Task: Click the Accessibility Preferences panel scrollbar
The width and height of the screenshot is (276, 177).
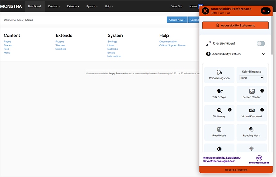Action: [x=272, y=35]
